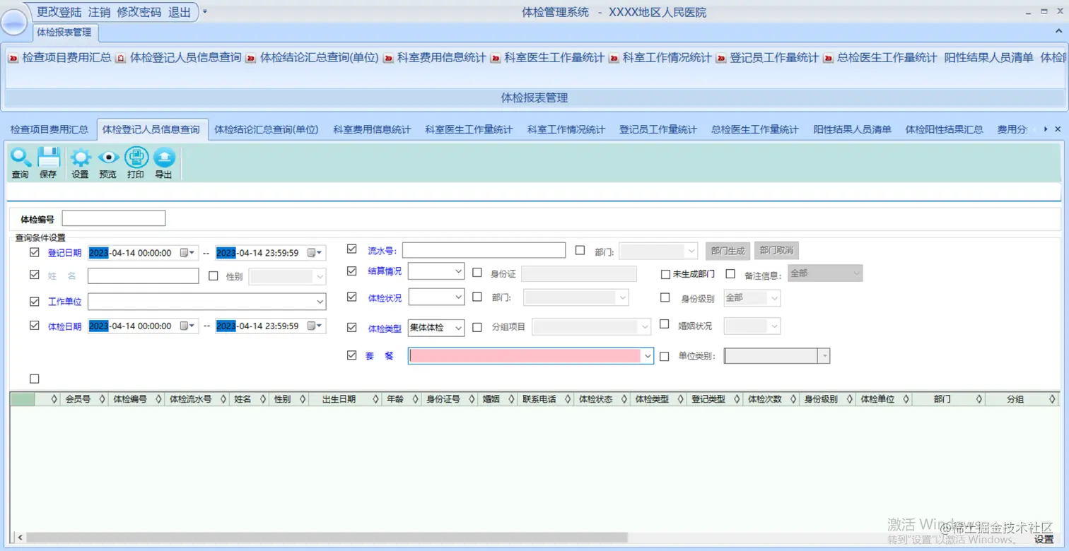
Task: Expand the pink 套餐 dropdown
Action: point(648,357)
